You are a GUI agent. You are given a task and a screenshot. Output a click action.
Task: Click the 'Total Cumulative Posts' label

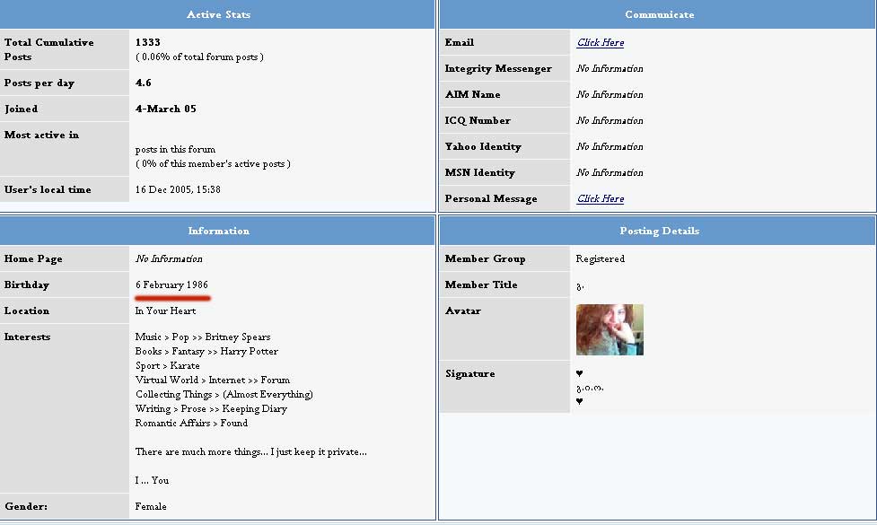48,49
